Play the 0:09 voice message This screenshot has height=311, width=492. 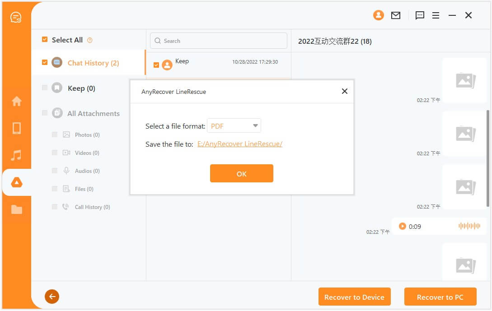[x=402, y=226]
